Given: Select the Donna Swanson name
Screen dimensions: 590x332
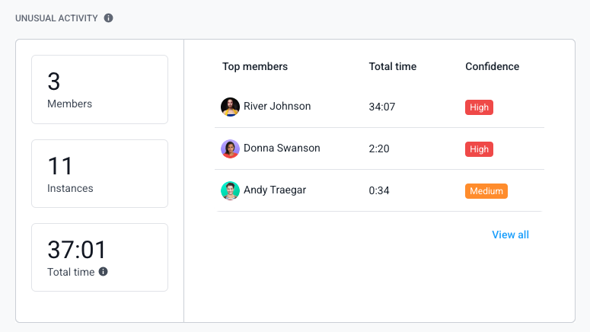Looking at the screenshot, I should pyautogui.click(x=282, y=148).
